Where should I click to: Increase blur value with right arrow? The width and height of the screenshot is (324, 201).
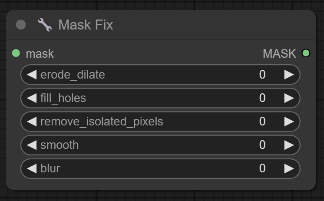click(289, 168)
